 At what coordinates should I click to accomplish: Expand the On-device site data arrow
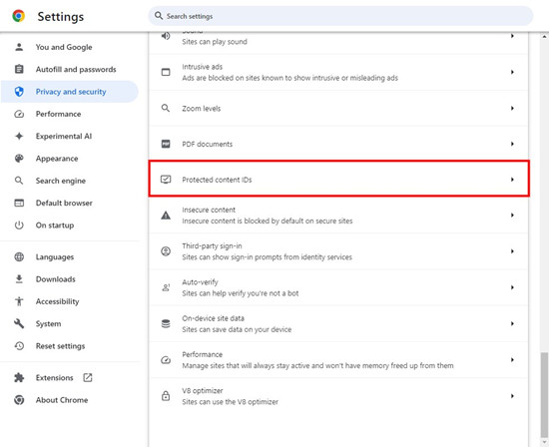point(512,324)
